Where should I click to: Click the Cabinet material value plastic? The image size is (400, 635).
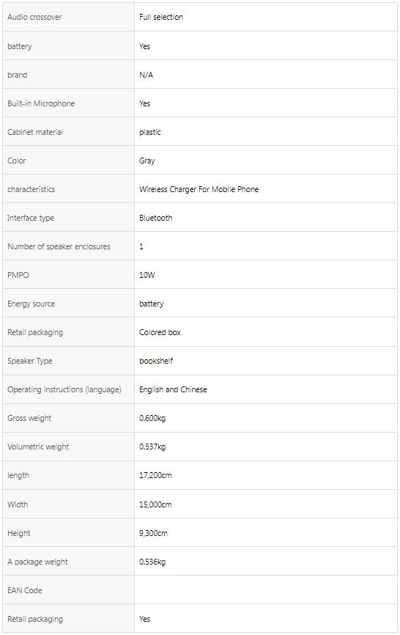pyautogui.click(x=150, y=133)
